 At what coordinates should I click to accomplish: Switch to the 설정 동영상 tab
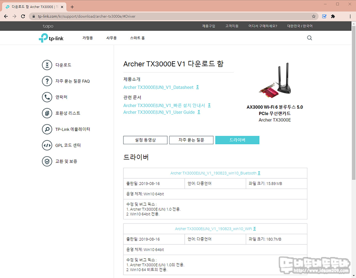[145, 140]
